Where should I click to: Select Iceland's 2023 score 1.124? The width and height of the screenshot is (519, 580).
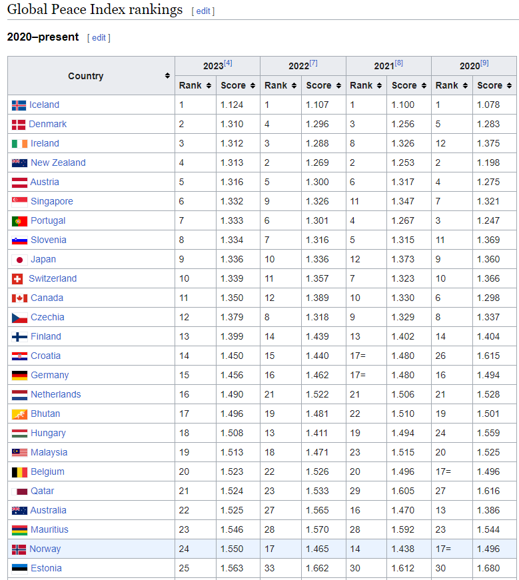[232, 105]
